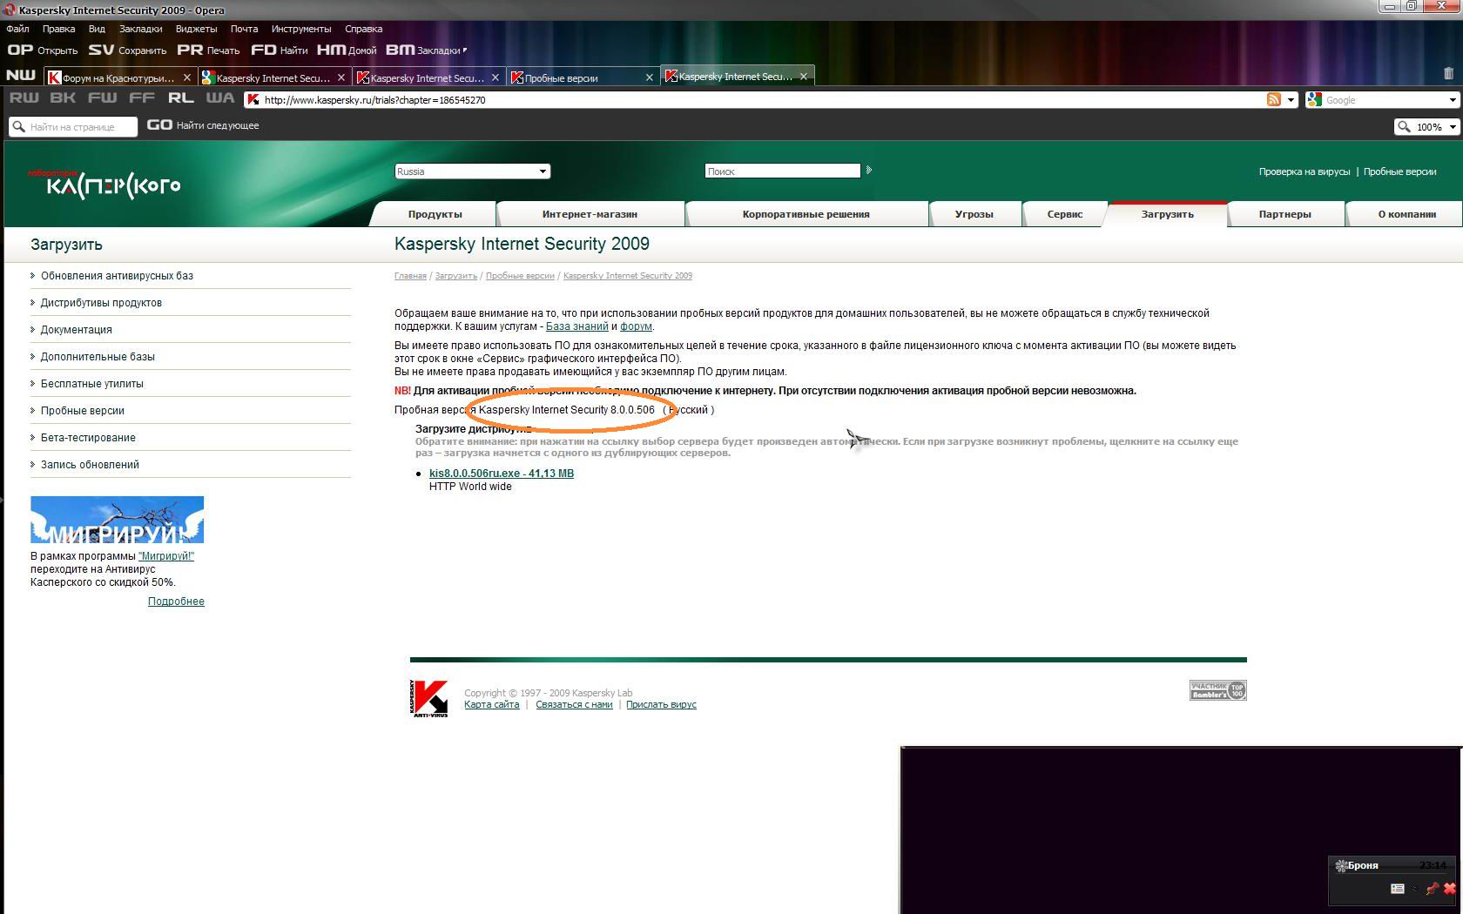The image size is (1463, 914).
Task: Open the Продукты site tab
Action: tap(435, 214)
